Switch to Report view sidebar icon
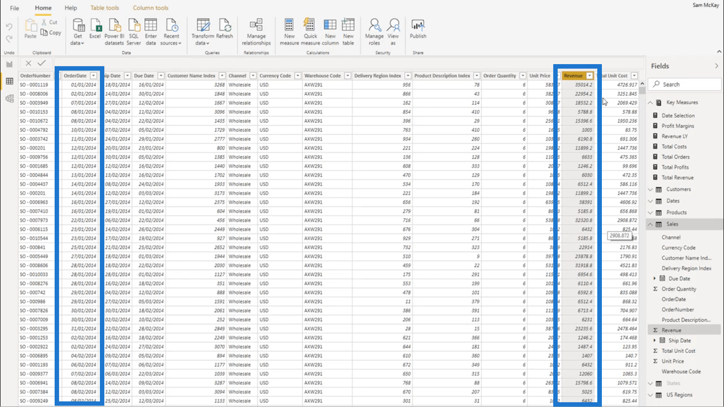Image resolution: width=724 pixels, height=407 pixels. pos(10,64)
